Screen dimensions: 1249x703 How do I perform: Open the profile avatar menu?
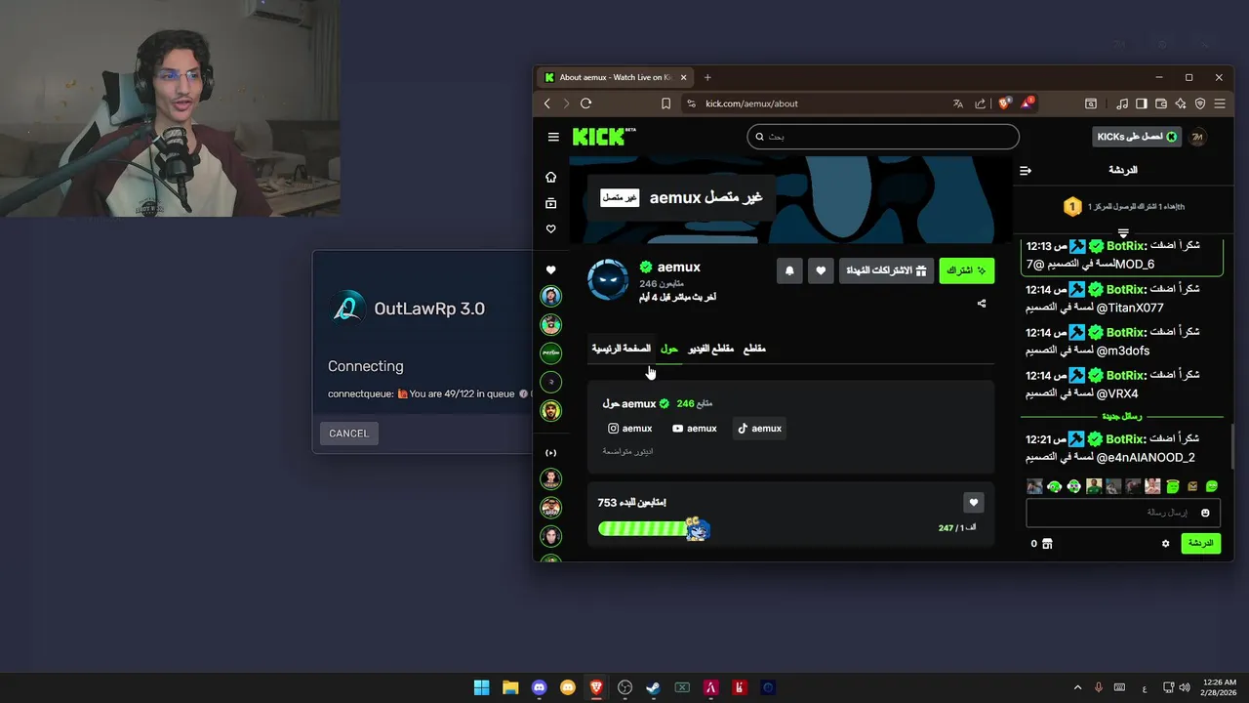coord(1197,137)
